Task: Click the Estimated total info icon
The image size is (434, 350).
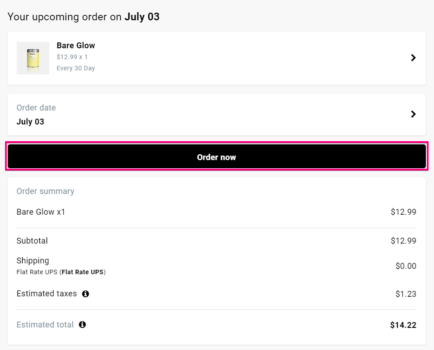Action: [x=82, y=324]
